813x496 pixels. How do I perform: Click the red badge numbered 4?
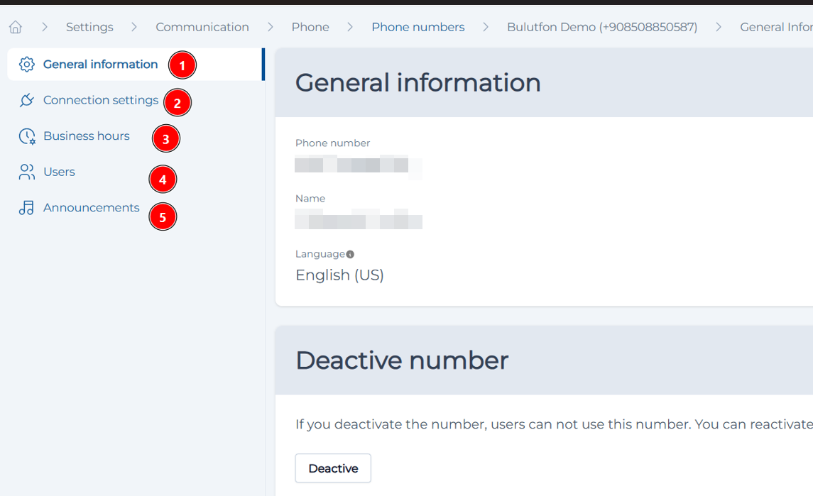(163, 180)
